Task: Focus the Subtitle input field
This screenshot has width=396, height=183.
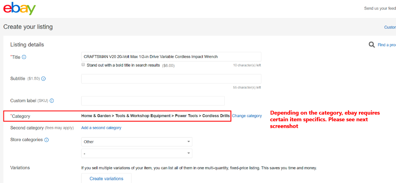Action: pyautogui.click(x=171, y=79)
